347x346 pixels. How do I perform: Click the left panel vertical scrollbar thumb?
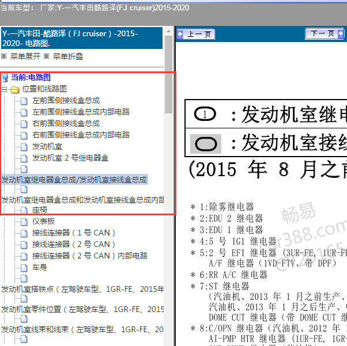(x=168, y=75)
